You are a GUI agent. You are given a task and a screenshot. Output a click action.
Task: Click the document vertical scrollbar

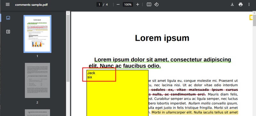point(254,20)
